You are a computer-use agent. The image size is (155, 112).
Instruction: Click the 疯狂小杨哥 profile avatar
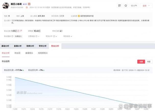[x=6, y=6]
